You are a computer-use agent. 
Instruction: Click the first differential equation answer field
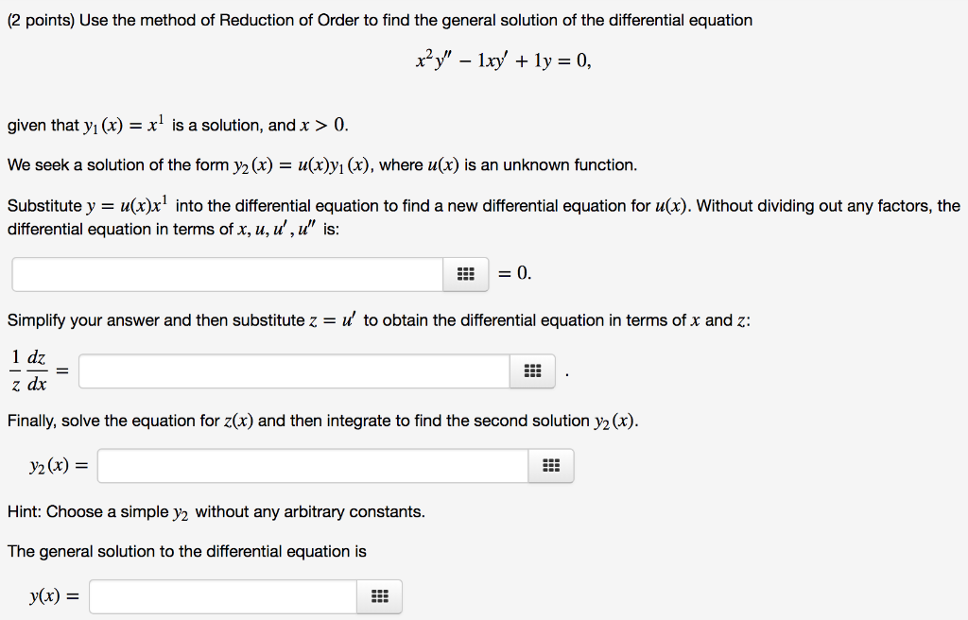(x=227, y=274)
